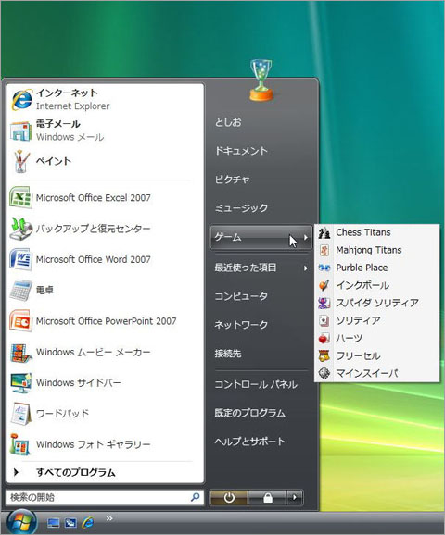Select 接続先 menu entry
Image resolution: width=445 pixels, height=535 pixels.
coord(228,354)
